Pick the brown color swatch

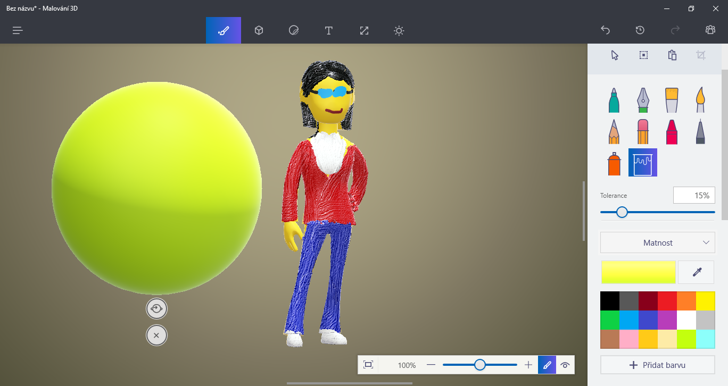[x=610, y=339]
